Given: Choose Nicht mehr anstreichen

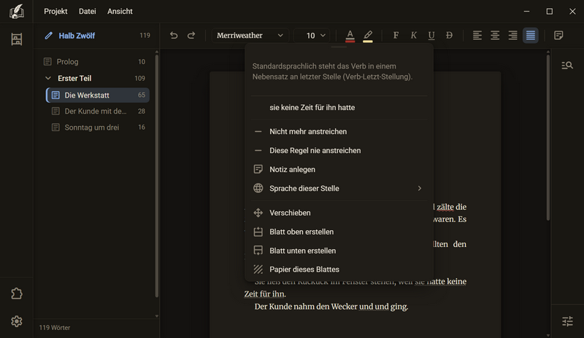Looking at the screenshot, I should 339,132.
